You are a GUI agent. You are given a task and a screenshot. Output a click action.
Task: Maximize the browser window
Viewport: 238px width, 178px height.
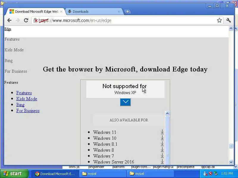(x=217, y=6)
